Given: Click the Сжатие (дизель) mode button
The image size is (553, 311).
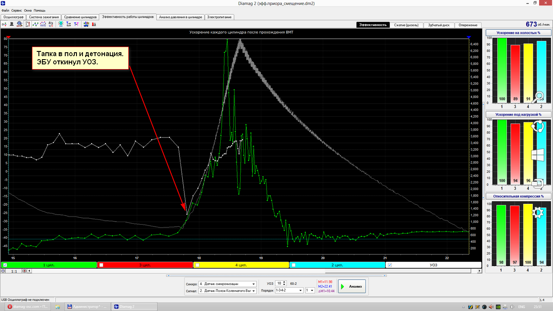Looking at the screenshot, I should (406, 25).
